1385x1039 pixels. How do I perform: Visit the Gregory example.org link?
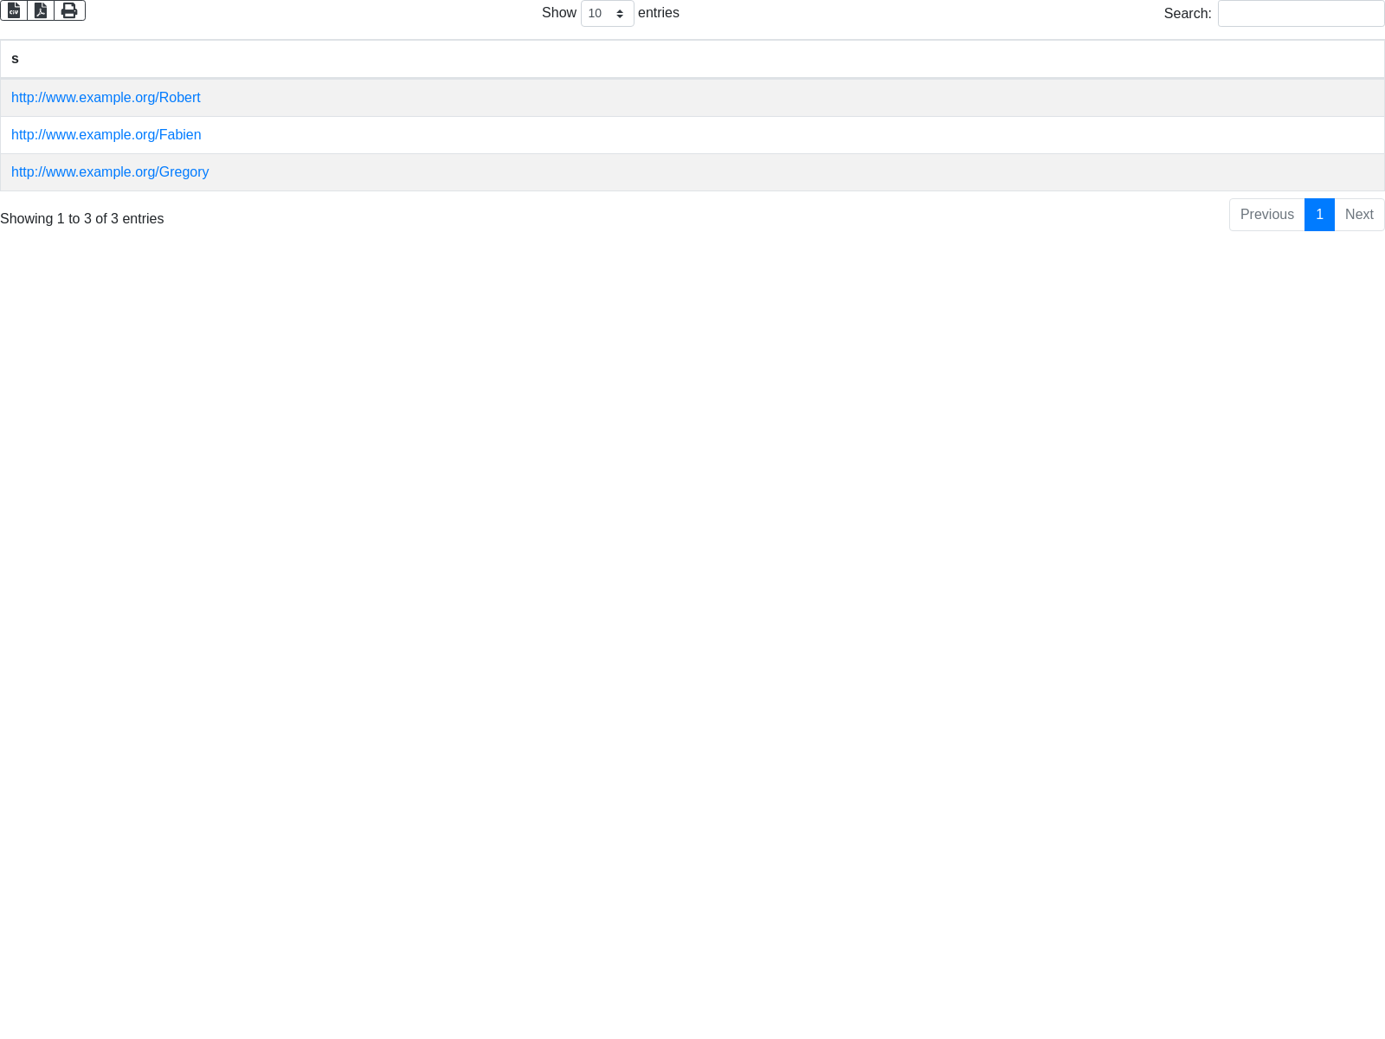110,172
